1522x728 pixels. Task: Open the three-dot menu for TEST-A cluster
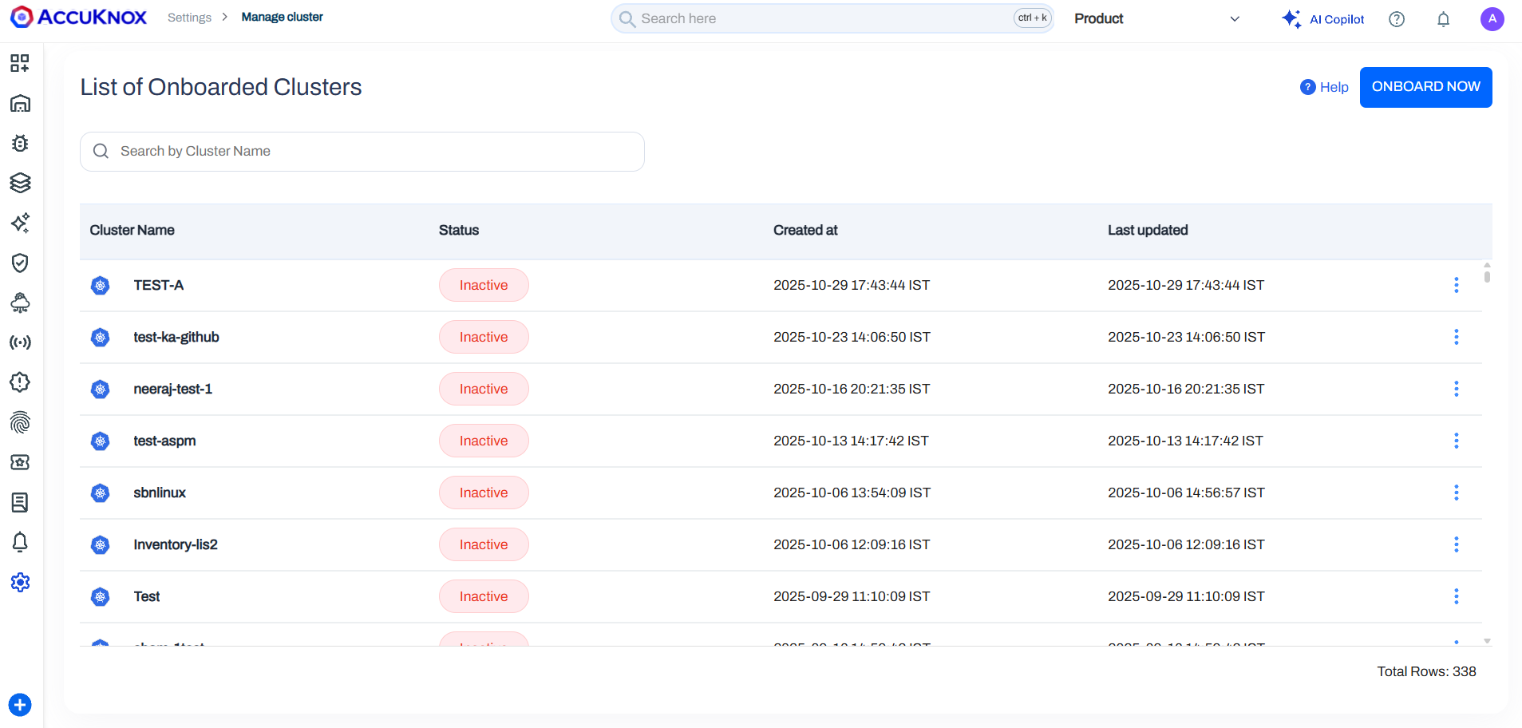point(1456,285)
